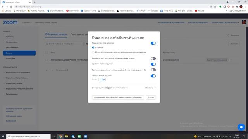248x139 pixels.
Task: Edit access code with pencil icon
Action: tap(104, 80)
